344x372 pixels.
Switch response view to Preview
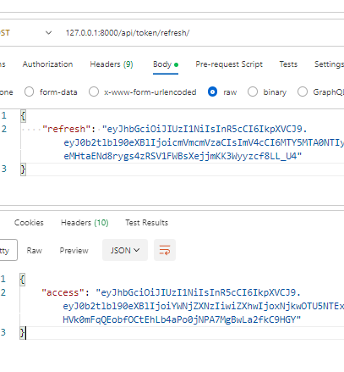74,250
